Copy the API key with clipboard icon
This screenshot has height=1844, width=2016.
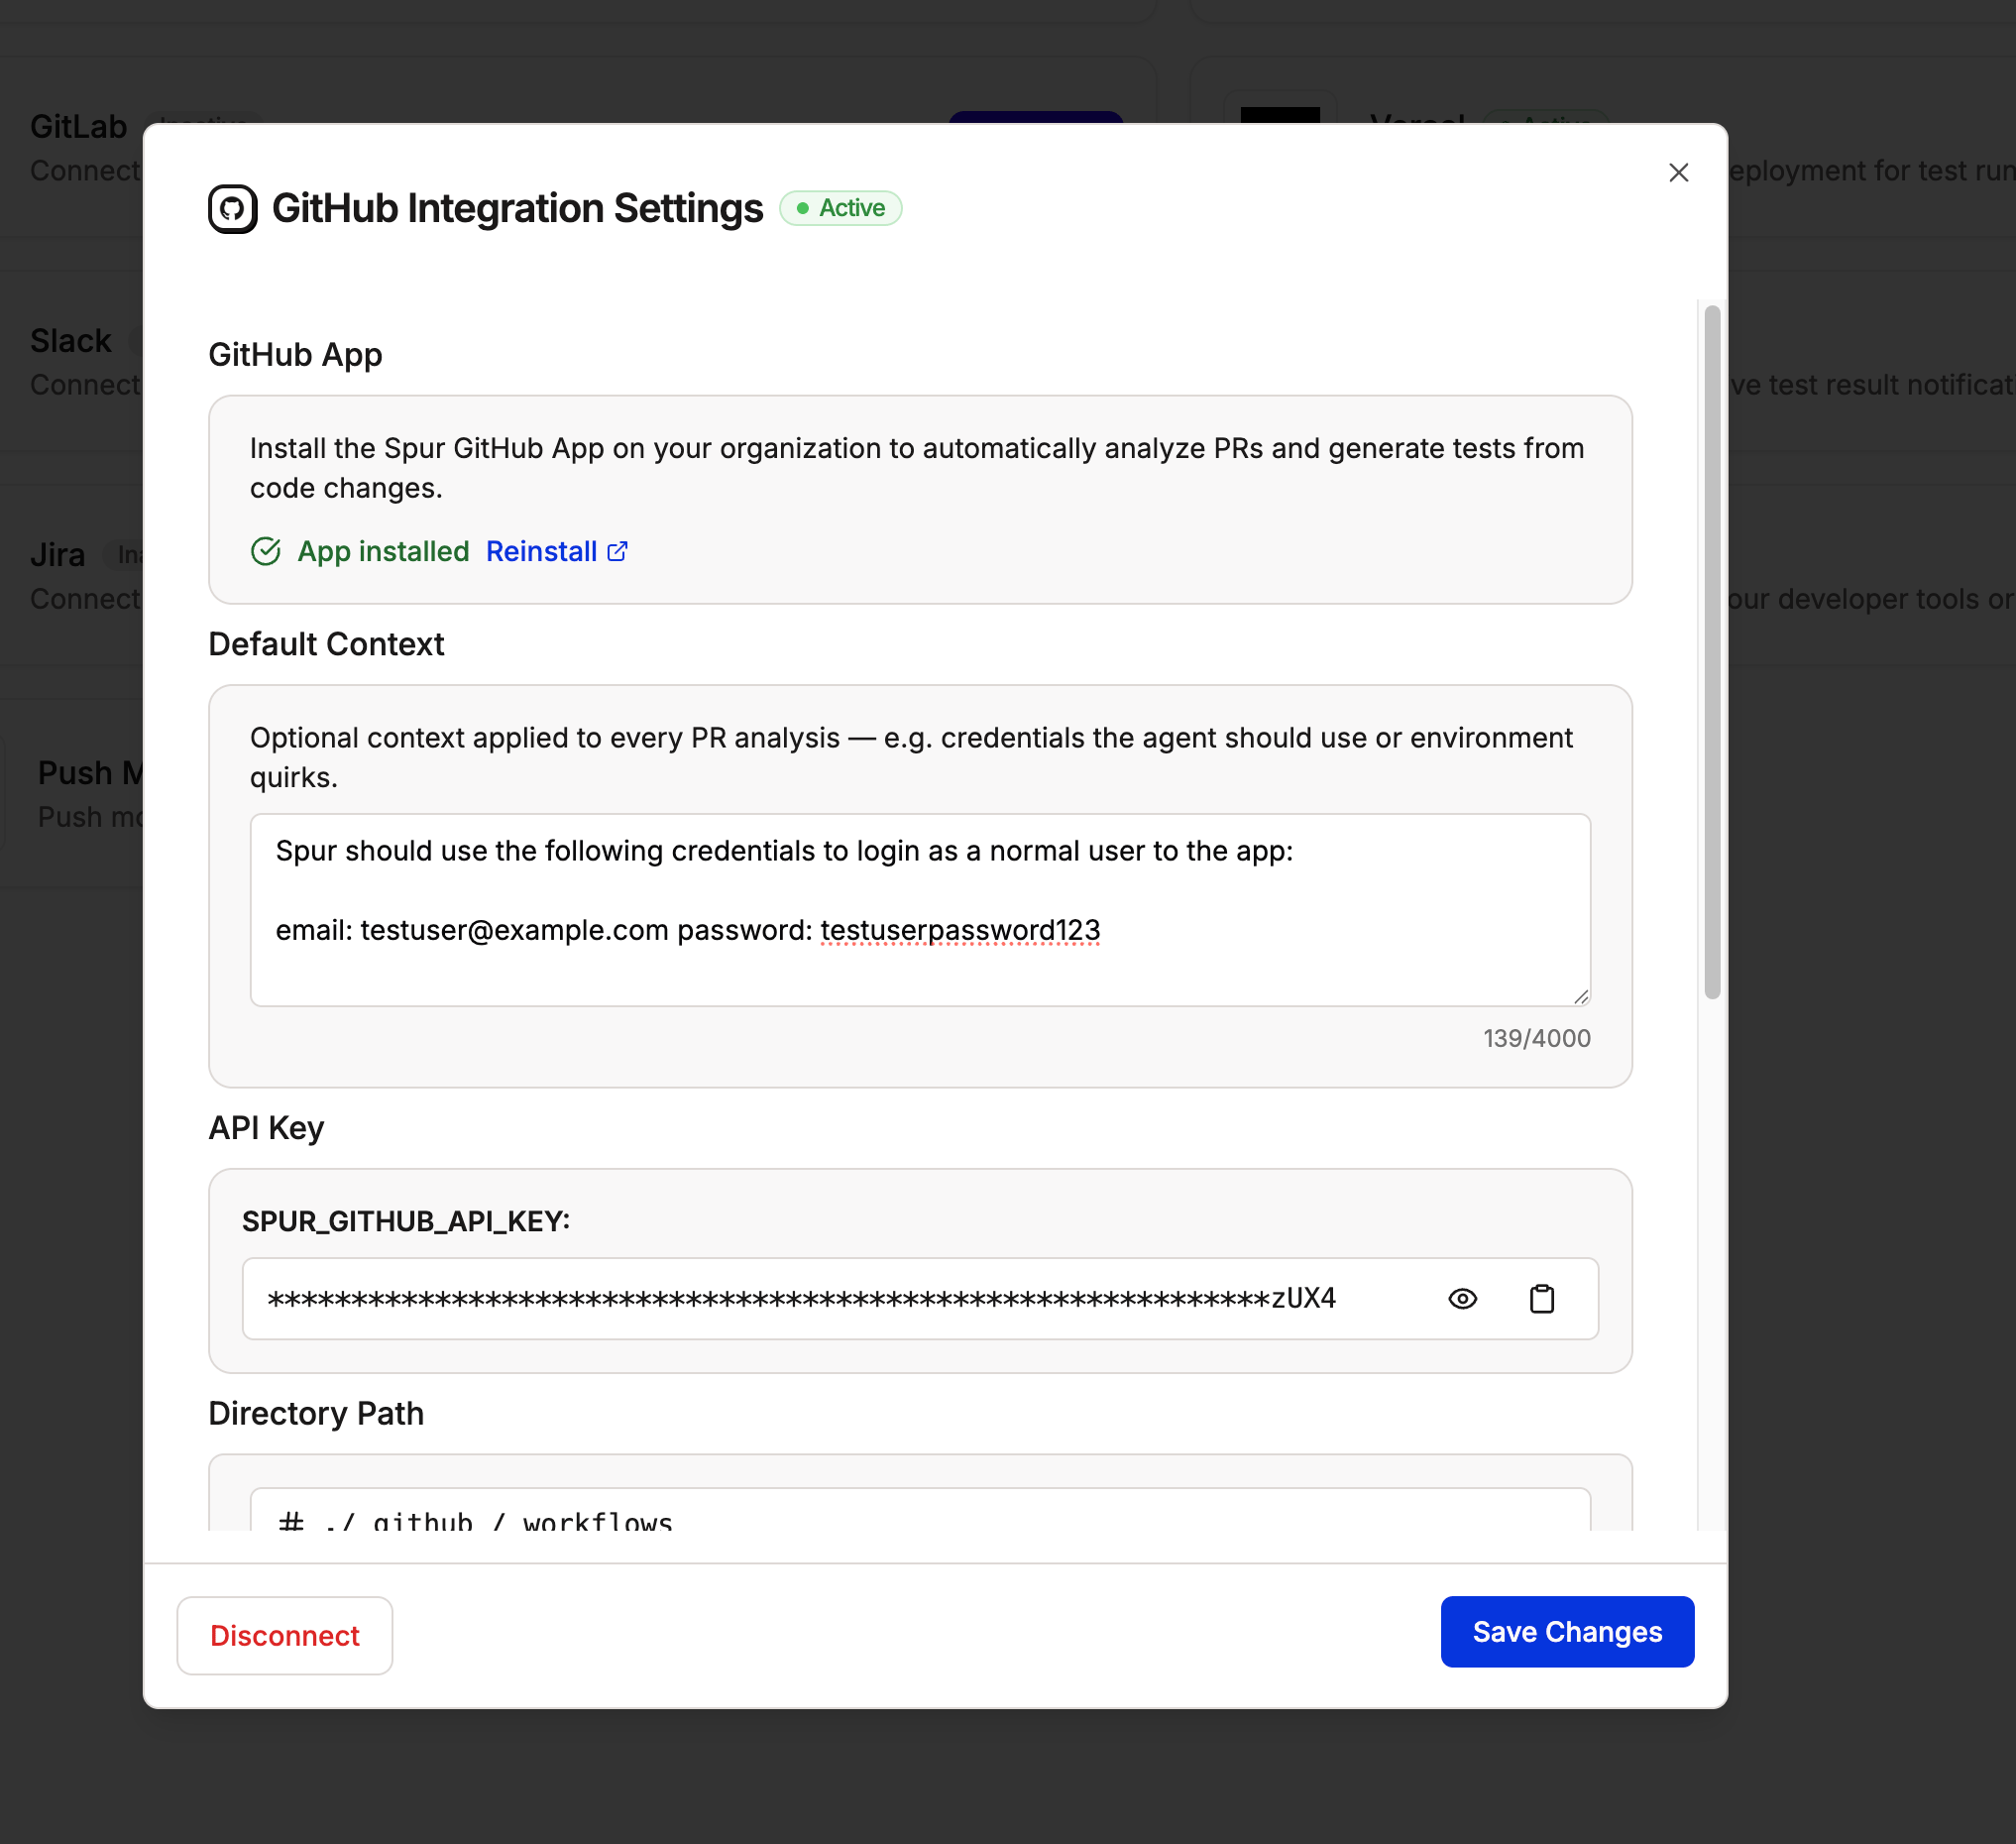click(x=1541, y=1298)
